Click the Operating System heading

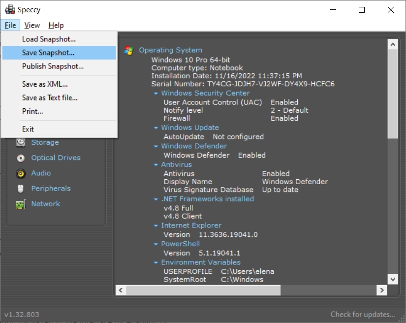click(x=170, y=50)
